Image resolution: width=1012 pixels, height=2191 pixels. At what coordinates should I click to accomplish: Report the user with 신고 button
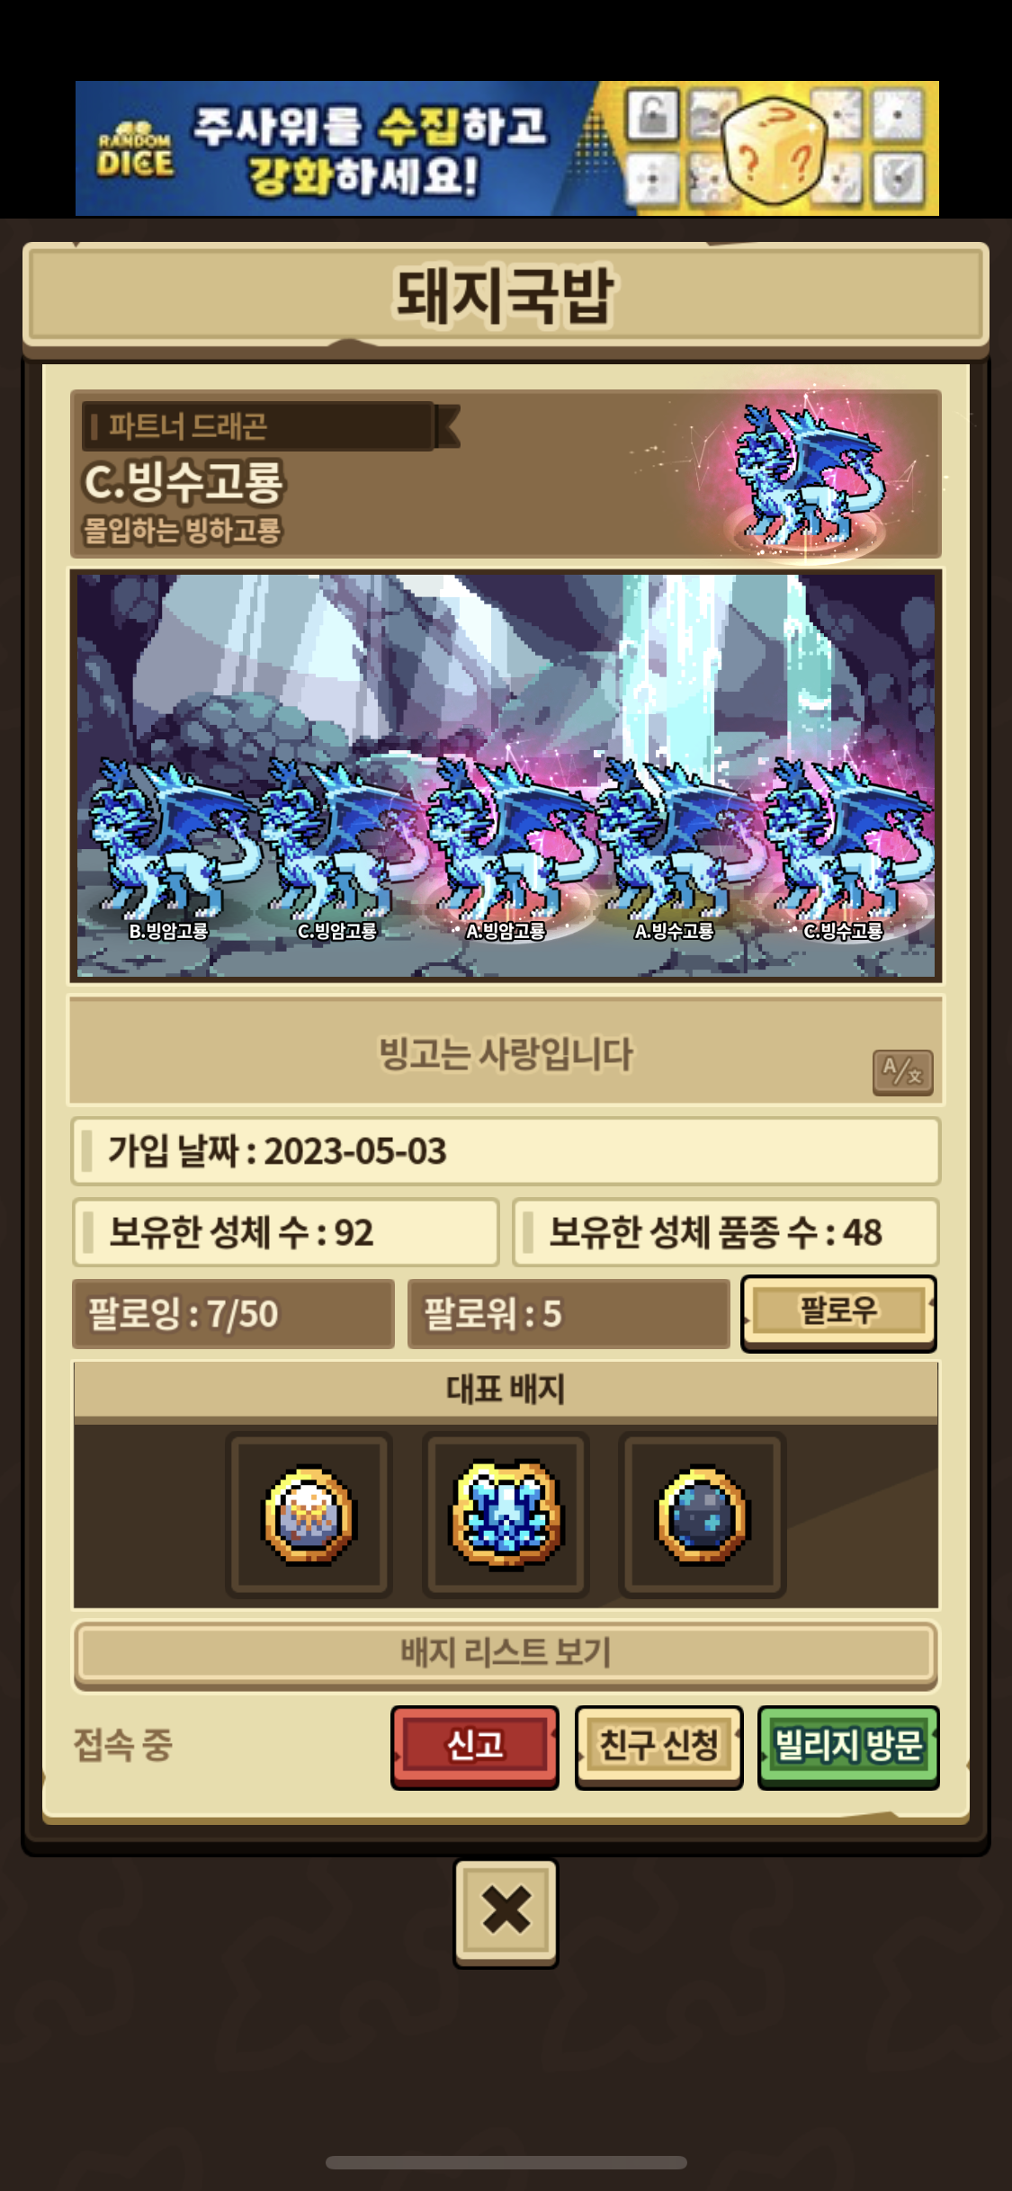pyautogui.click(x=475, y=1746)
